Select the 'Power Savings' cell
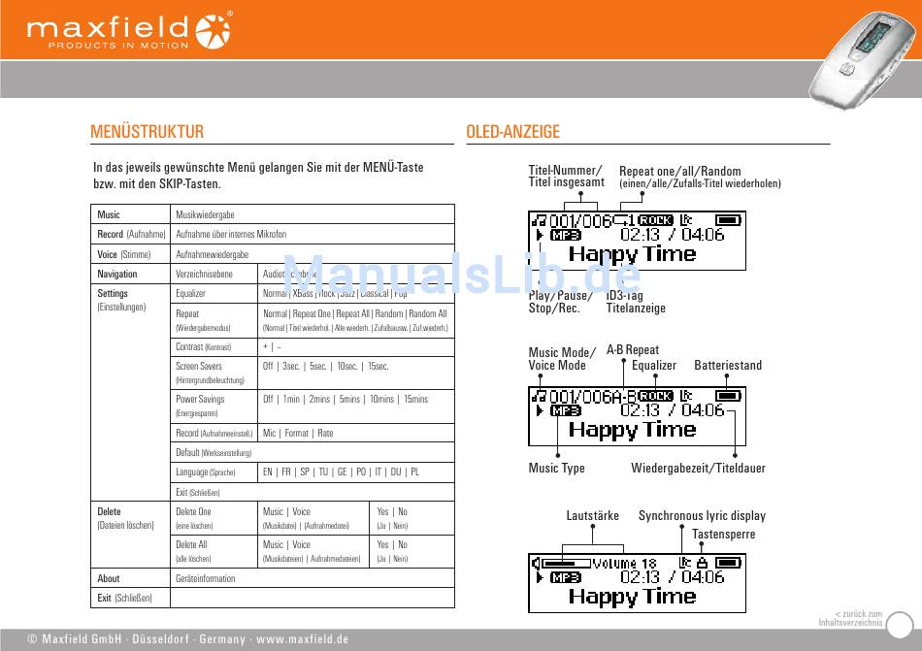 [x=214, y=406]
